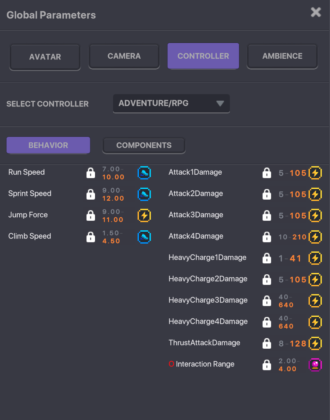The width and height of the screenshot is (330, 420).
Task: Click the shoe icon next to Run Speed
Action: (144, 173)
